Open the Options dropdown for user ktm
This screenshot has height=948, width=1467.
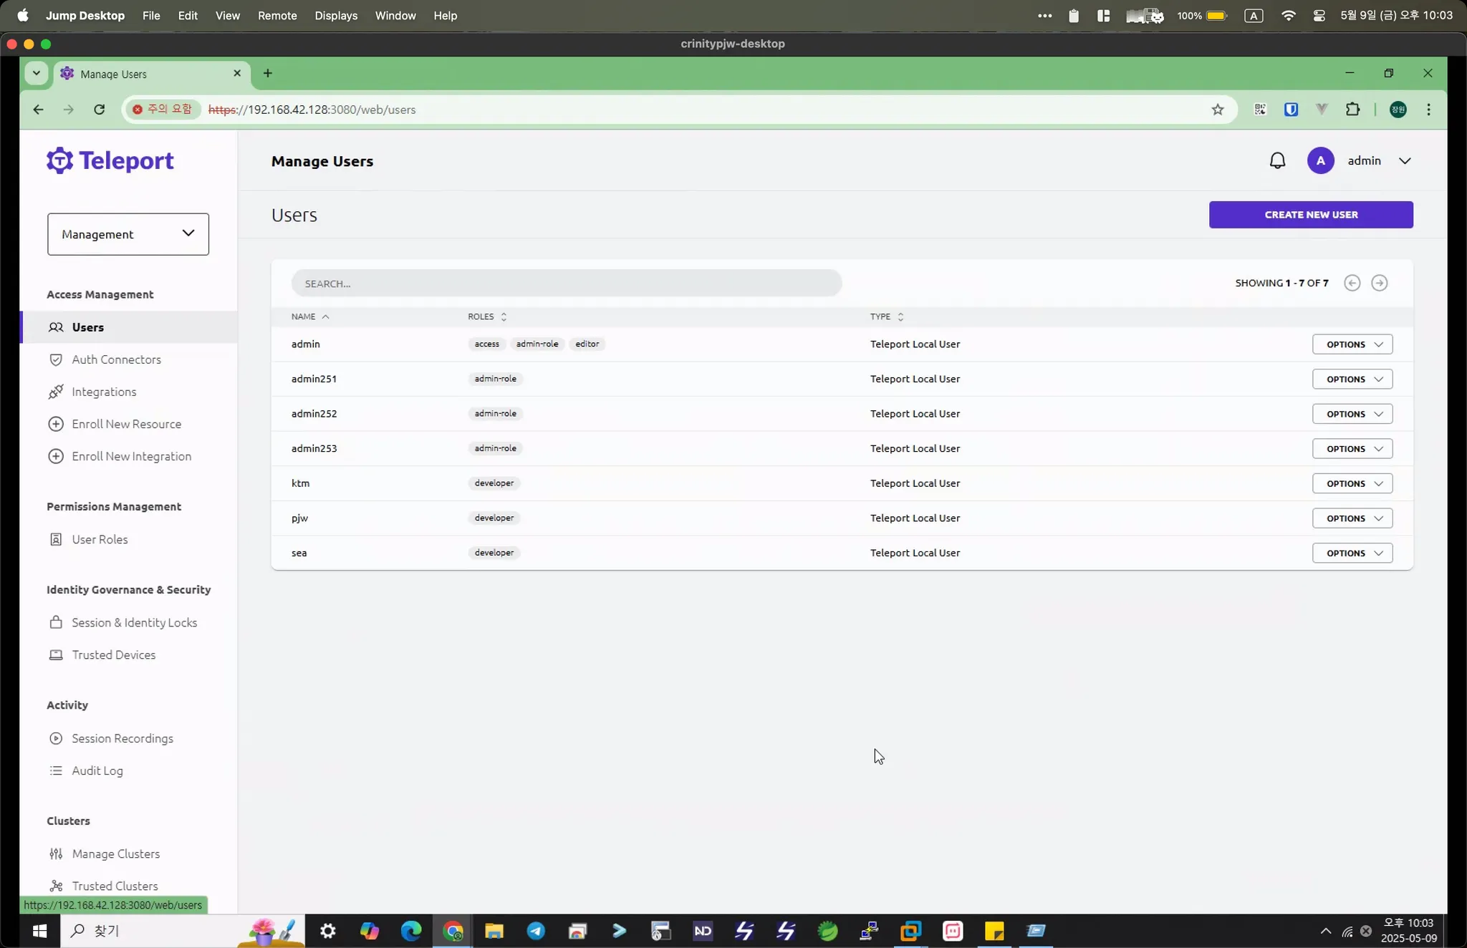(1352, 483)
